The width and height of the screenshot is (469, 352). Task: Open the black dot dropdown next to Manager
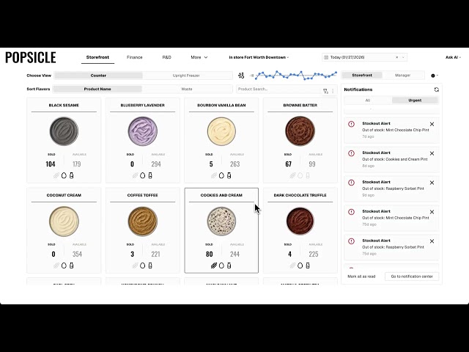(435, 76)
